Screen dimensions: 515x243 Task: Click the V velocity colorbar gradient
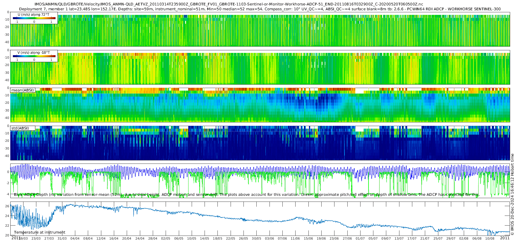coord(34,56)
